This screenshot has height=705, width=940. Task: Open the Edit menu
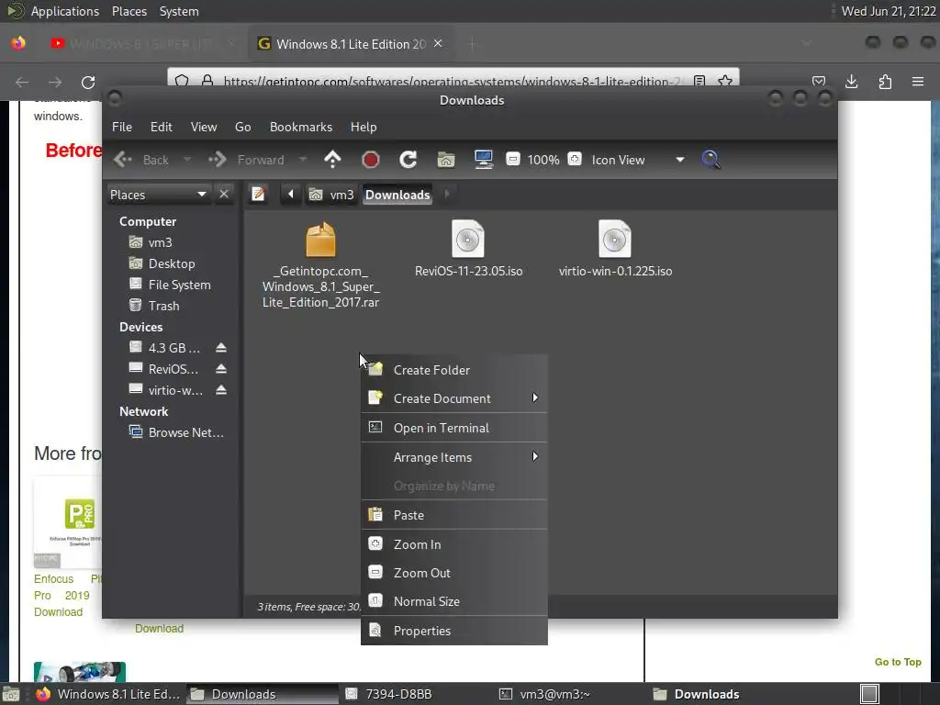pyautogui.click(x=162, y=127)
